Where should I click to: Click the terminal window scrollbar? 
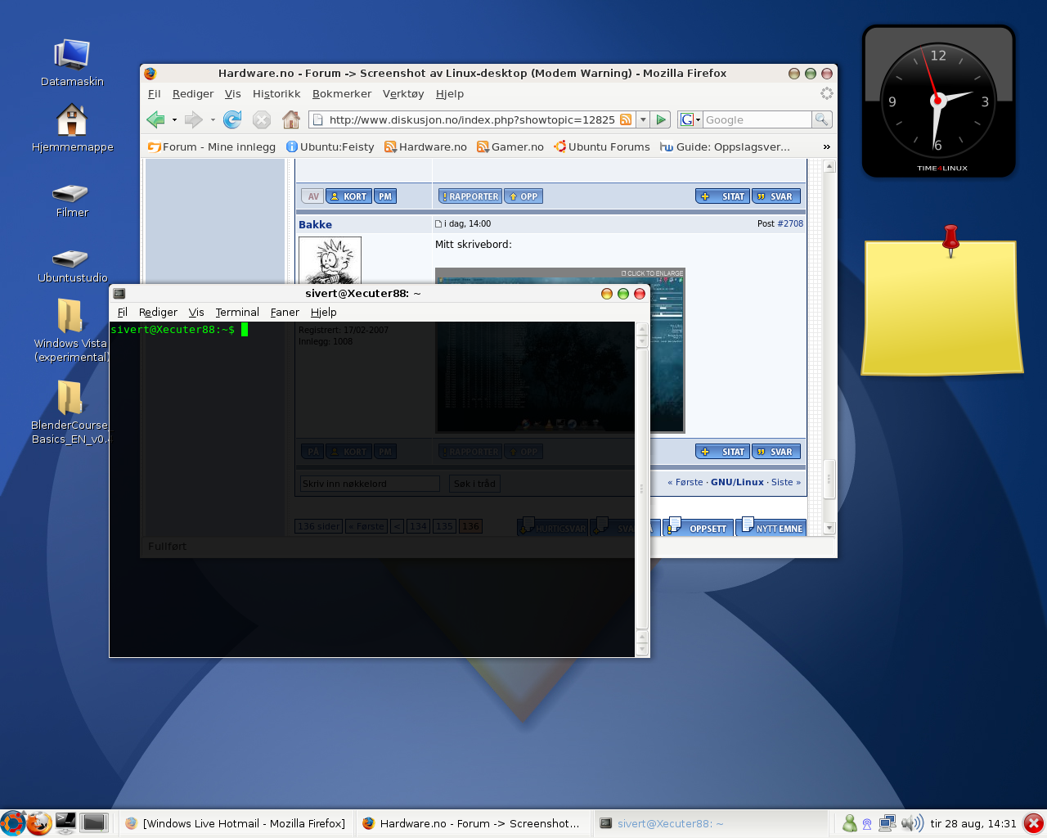click(x=642, y=489)
